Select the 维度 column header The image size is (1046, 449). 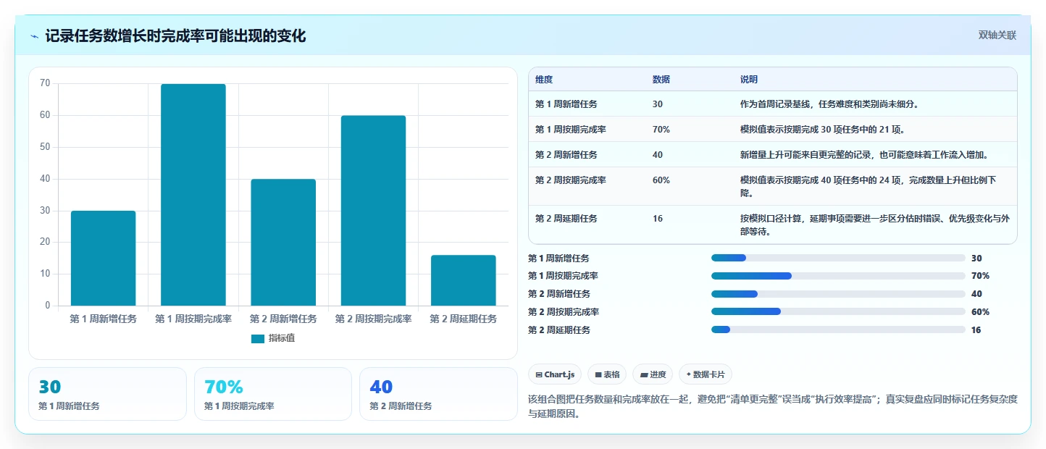[544, 80]
